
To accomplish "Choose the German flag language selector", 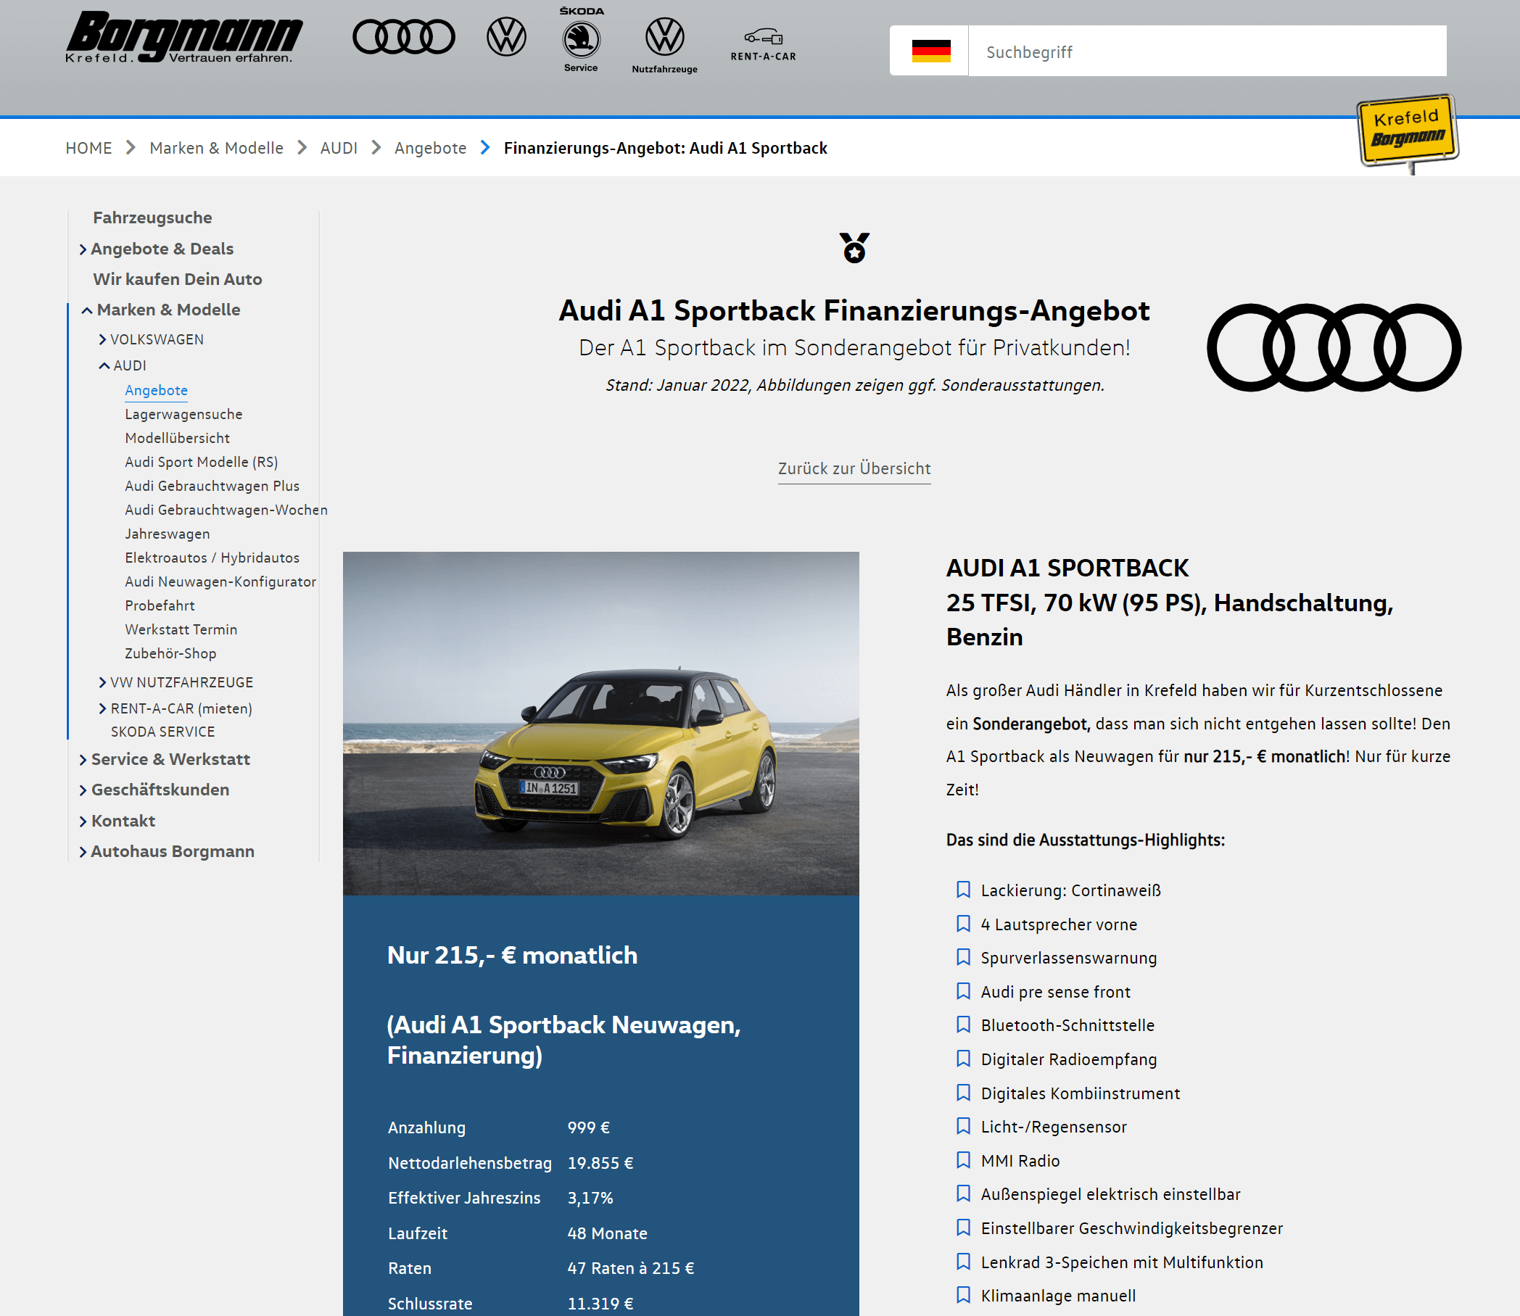I will click(930, 51).
